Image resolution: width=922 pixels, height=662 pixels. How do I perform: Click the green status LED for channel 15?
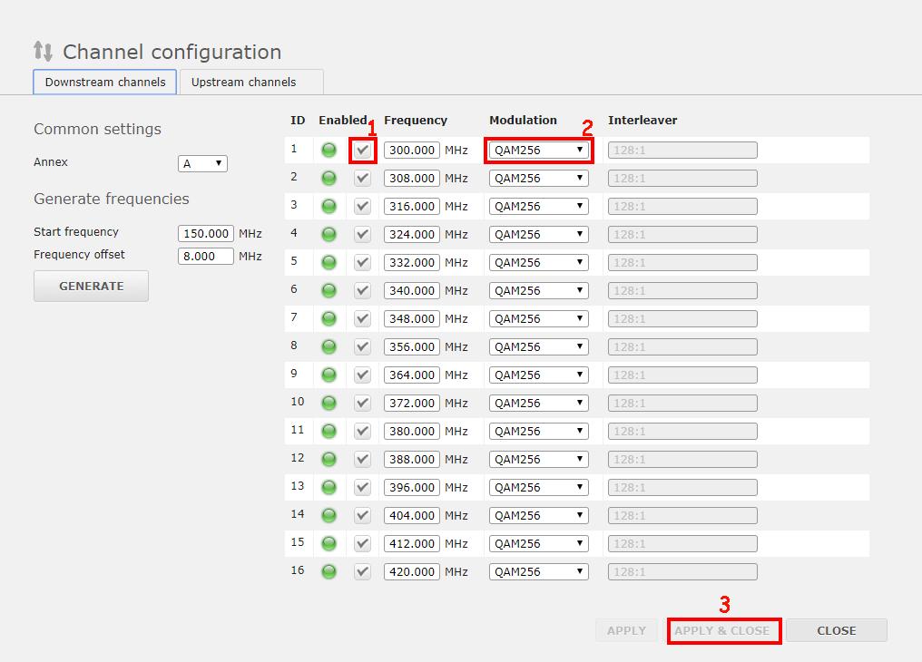pyautogui.click(x=329, y=544)
